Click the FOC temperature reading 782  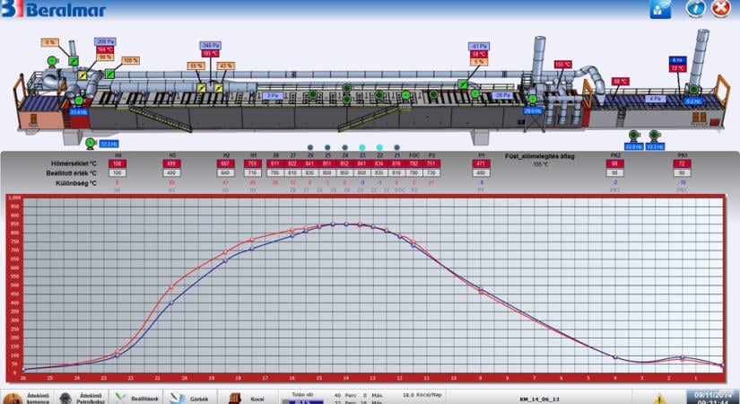point(414,163)
